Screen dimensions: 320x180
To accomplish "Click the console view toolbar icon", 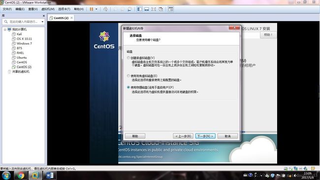I will click(x=171, y=9).
